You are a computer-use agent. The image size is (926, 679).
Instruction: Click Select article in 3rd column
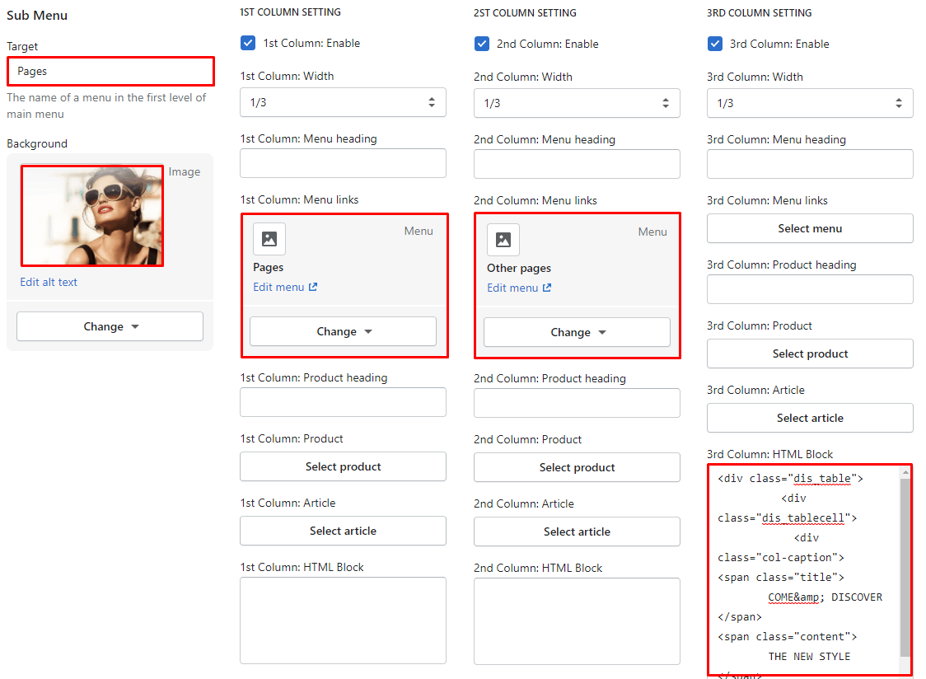point(811,418)
